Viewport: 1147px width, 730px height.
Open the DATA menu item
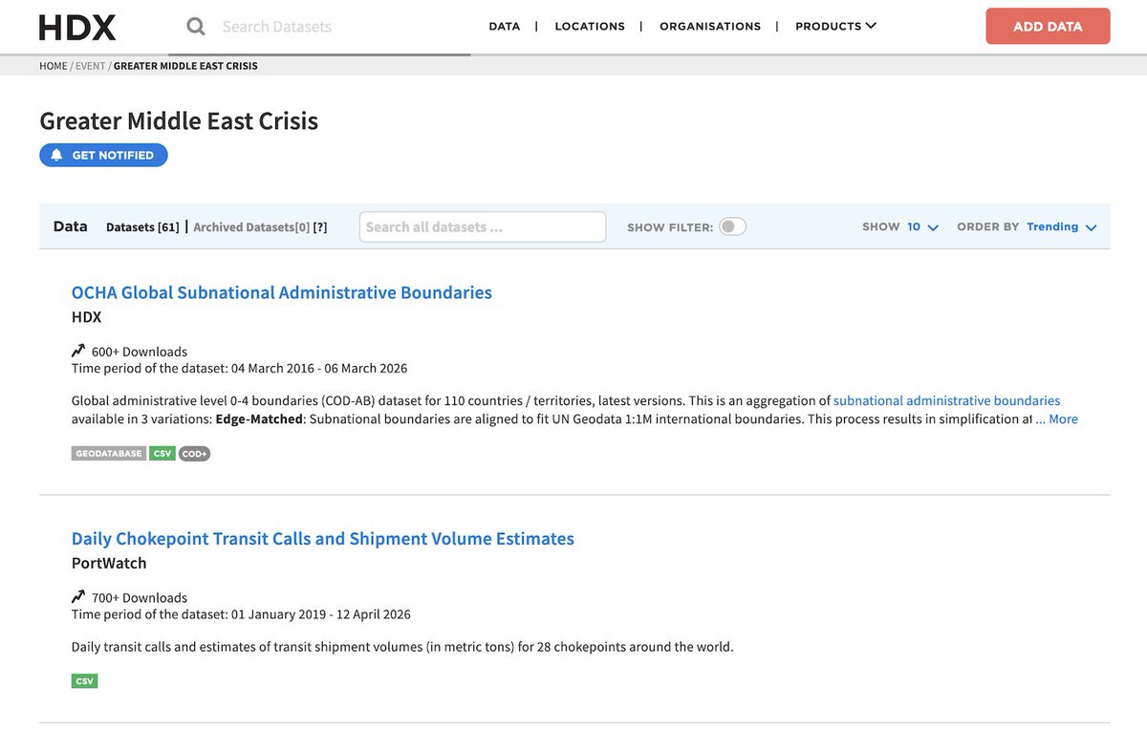pyautogui.click(x=505, y=27)
